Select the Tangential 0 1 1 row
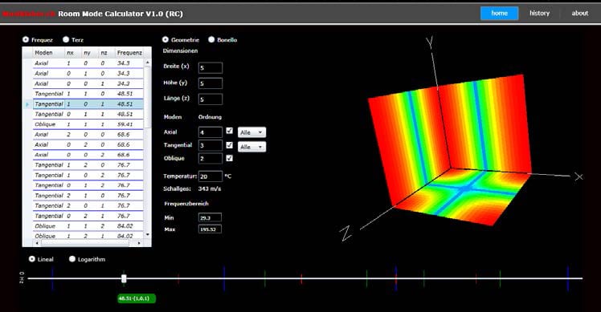This screenshot has width=601, height=312. [88, 114]
